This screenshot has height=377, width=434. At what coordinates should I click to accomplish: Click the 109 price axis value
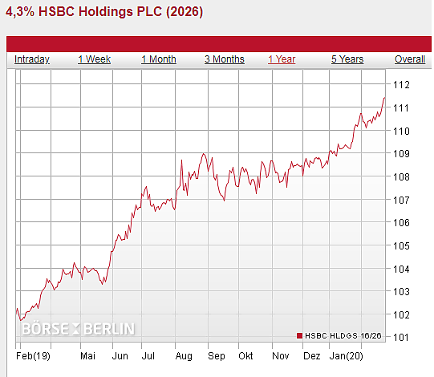[x=401, y=154]
